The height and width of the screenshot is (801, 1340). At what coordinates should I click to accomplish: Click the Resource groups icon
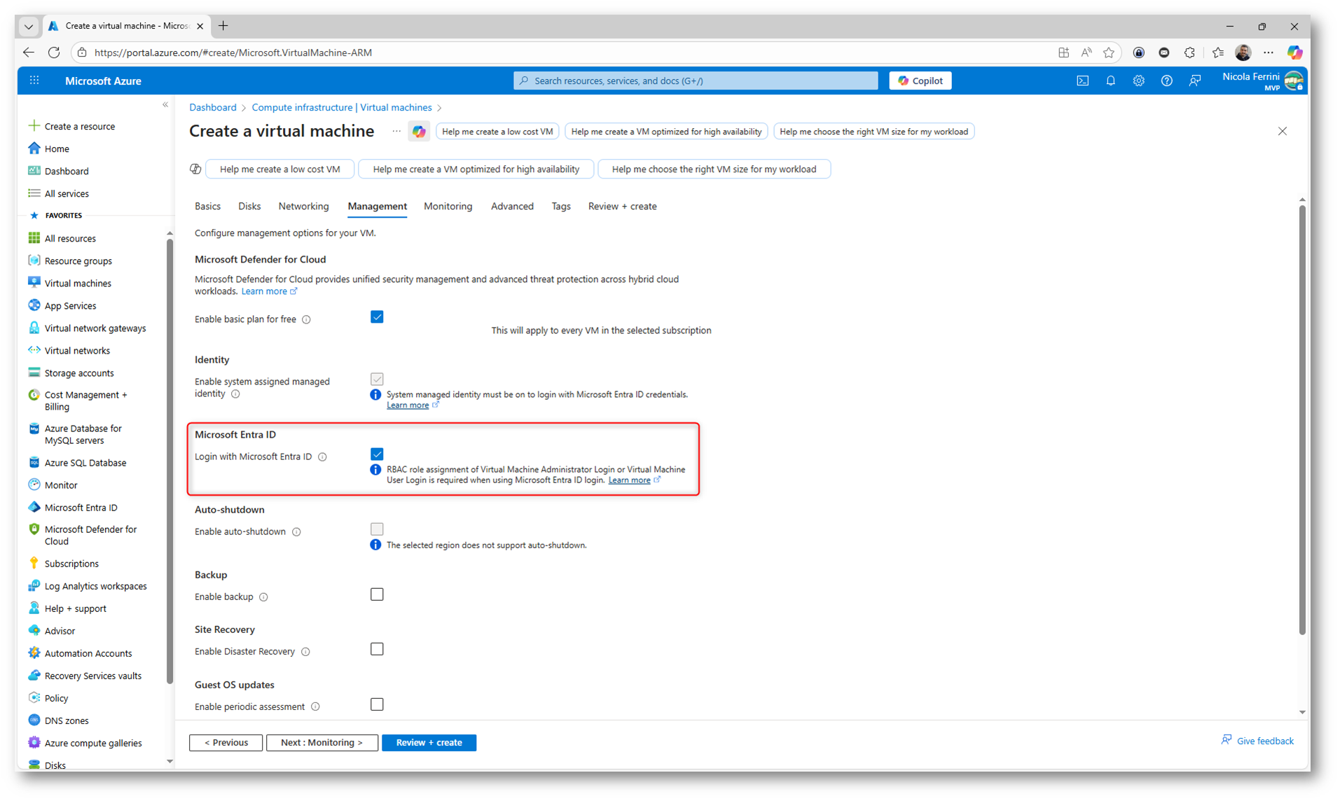(34, 260)
